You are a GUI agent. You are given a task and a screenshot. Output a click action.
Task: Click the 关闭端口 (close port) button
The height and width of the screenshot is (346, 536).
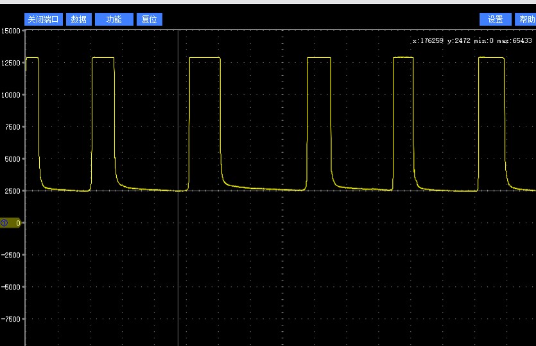coord(44,19)
